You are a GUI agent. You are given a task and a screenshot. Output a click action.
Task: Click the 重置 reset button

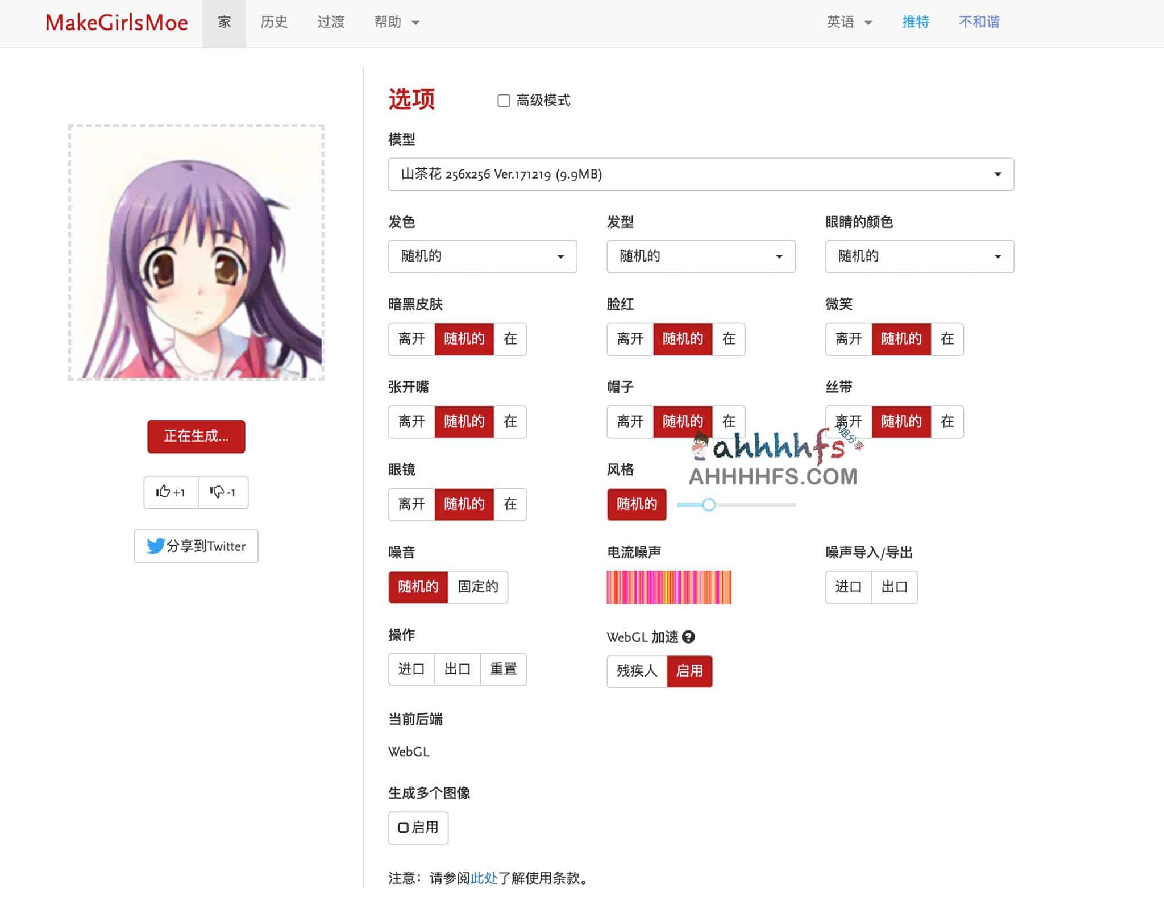(x=504, y=669)
